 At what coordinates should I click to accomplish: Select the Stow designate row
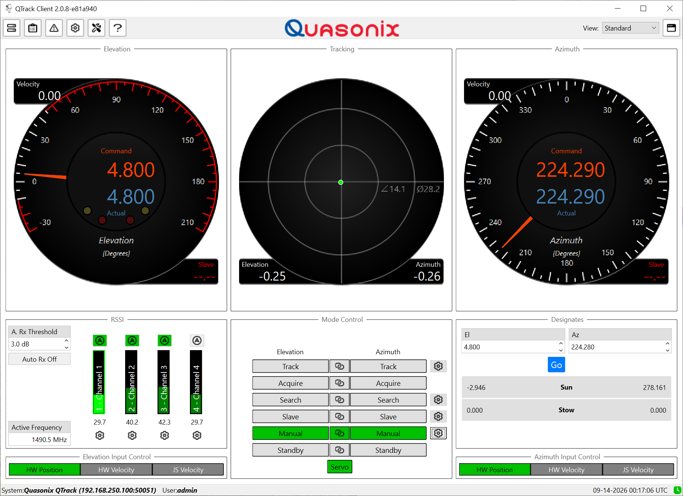(566, 410)
